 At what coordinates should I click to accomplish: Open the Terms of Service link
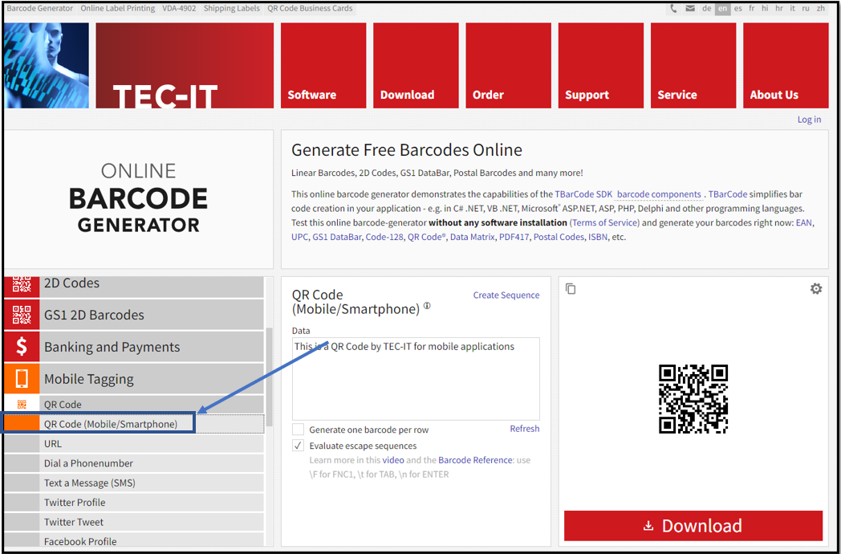(x=605, y=222)
